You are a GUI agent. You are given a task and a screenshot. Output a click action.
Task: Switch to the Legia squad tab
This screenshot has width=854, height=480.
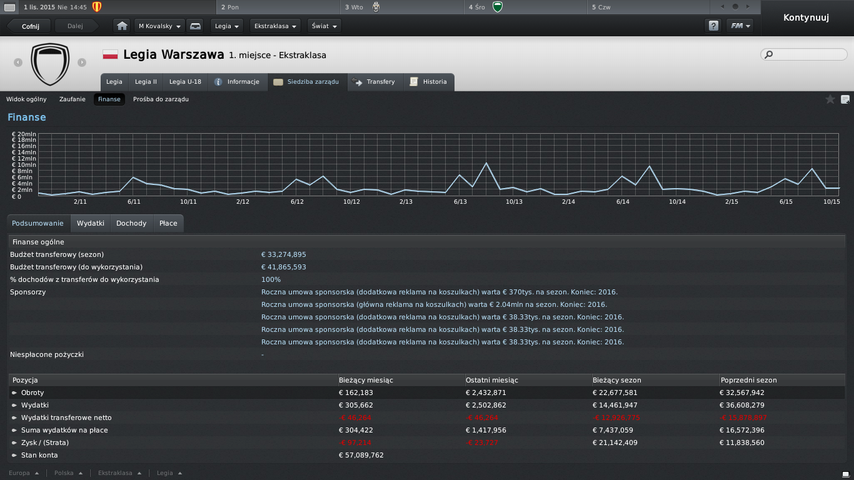coord(114,82)
